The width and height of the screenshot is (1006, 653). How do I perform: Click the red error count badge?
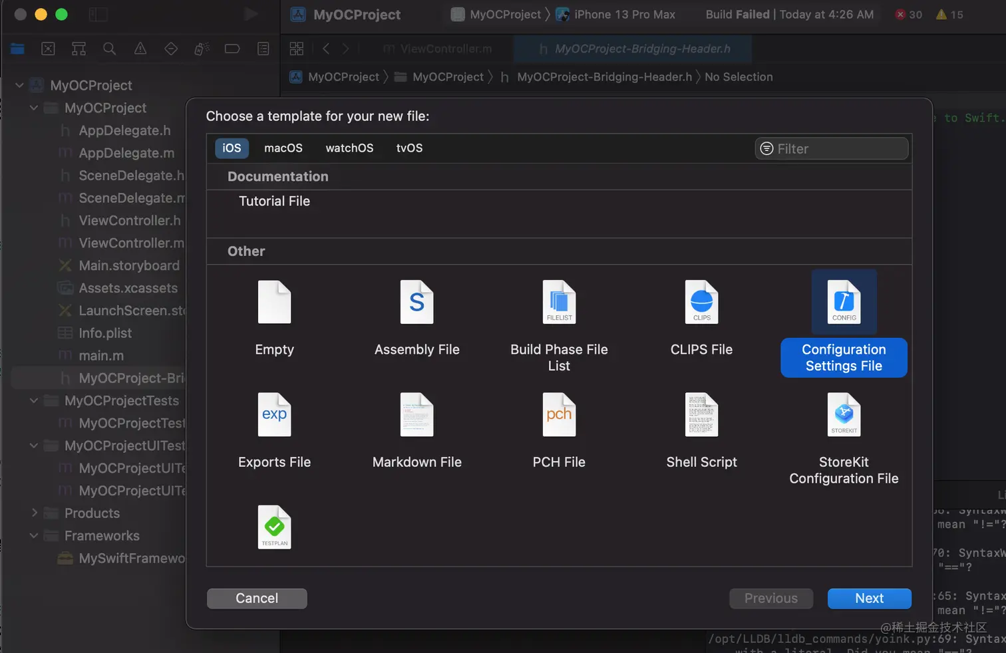pyautogui.click(x=909, y=15)
